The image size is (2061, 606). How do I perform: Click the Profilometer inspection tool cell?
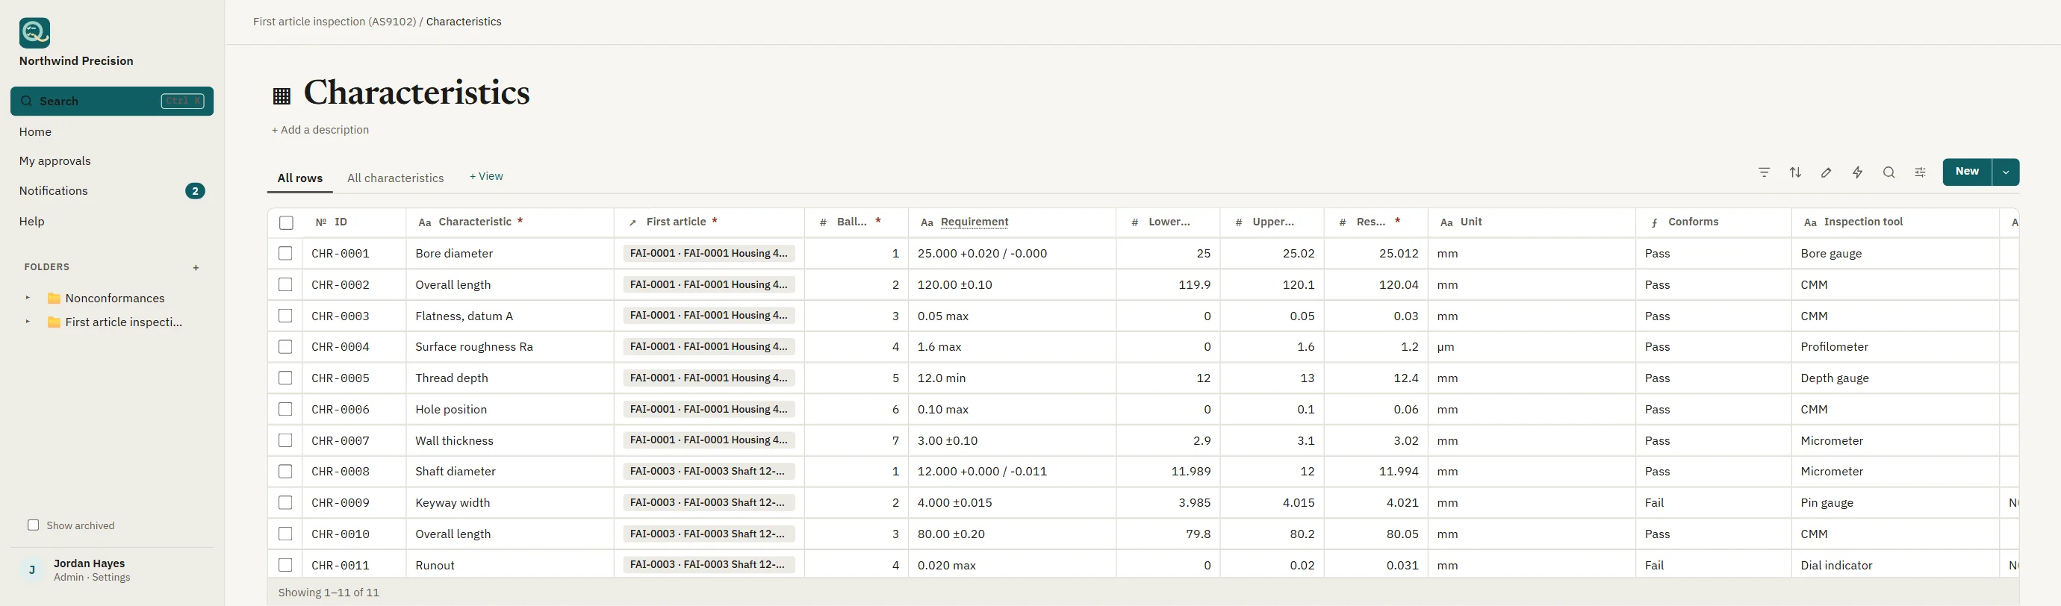click(x=1895, y=347)
